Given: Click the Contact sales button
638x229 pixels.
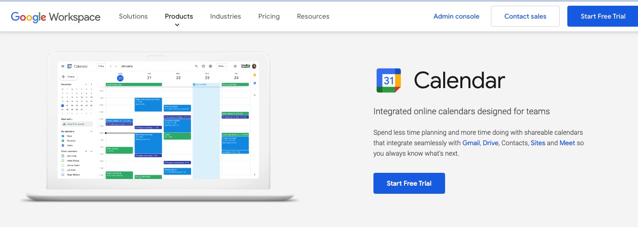Looking at the screenshot, I should [525, 16].
